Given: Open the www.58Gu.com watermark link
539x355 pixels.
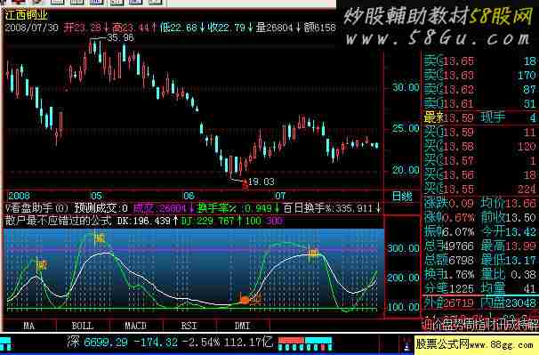Looking at the screenshot, I should pyautogui.click(x=438, y=38).
